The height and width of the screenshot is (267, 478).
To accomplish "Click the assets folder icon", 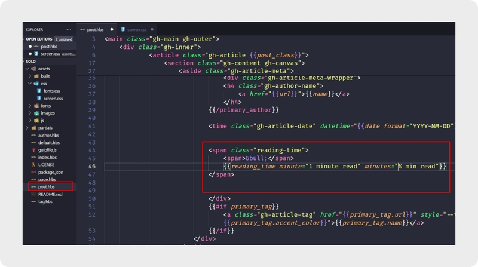I will [x=34, y=69].
